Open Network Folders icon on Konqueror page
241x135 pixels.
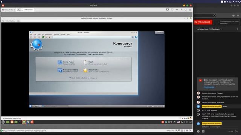[60, 70]
